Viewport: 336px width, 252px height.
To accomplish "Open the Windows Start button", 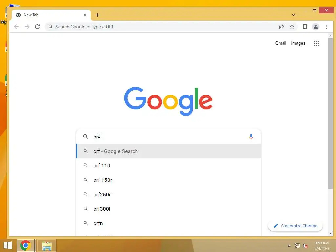I will (8, 245).
